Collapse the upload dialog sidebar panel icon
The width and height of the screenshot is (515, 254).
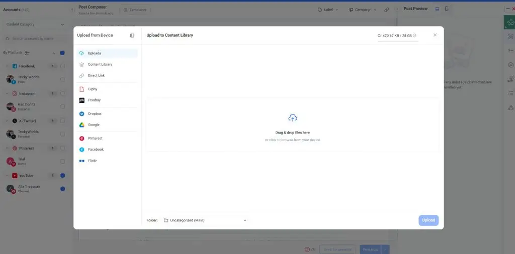pyautogui.click(x=132, y=36)
